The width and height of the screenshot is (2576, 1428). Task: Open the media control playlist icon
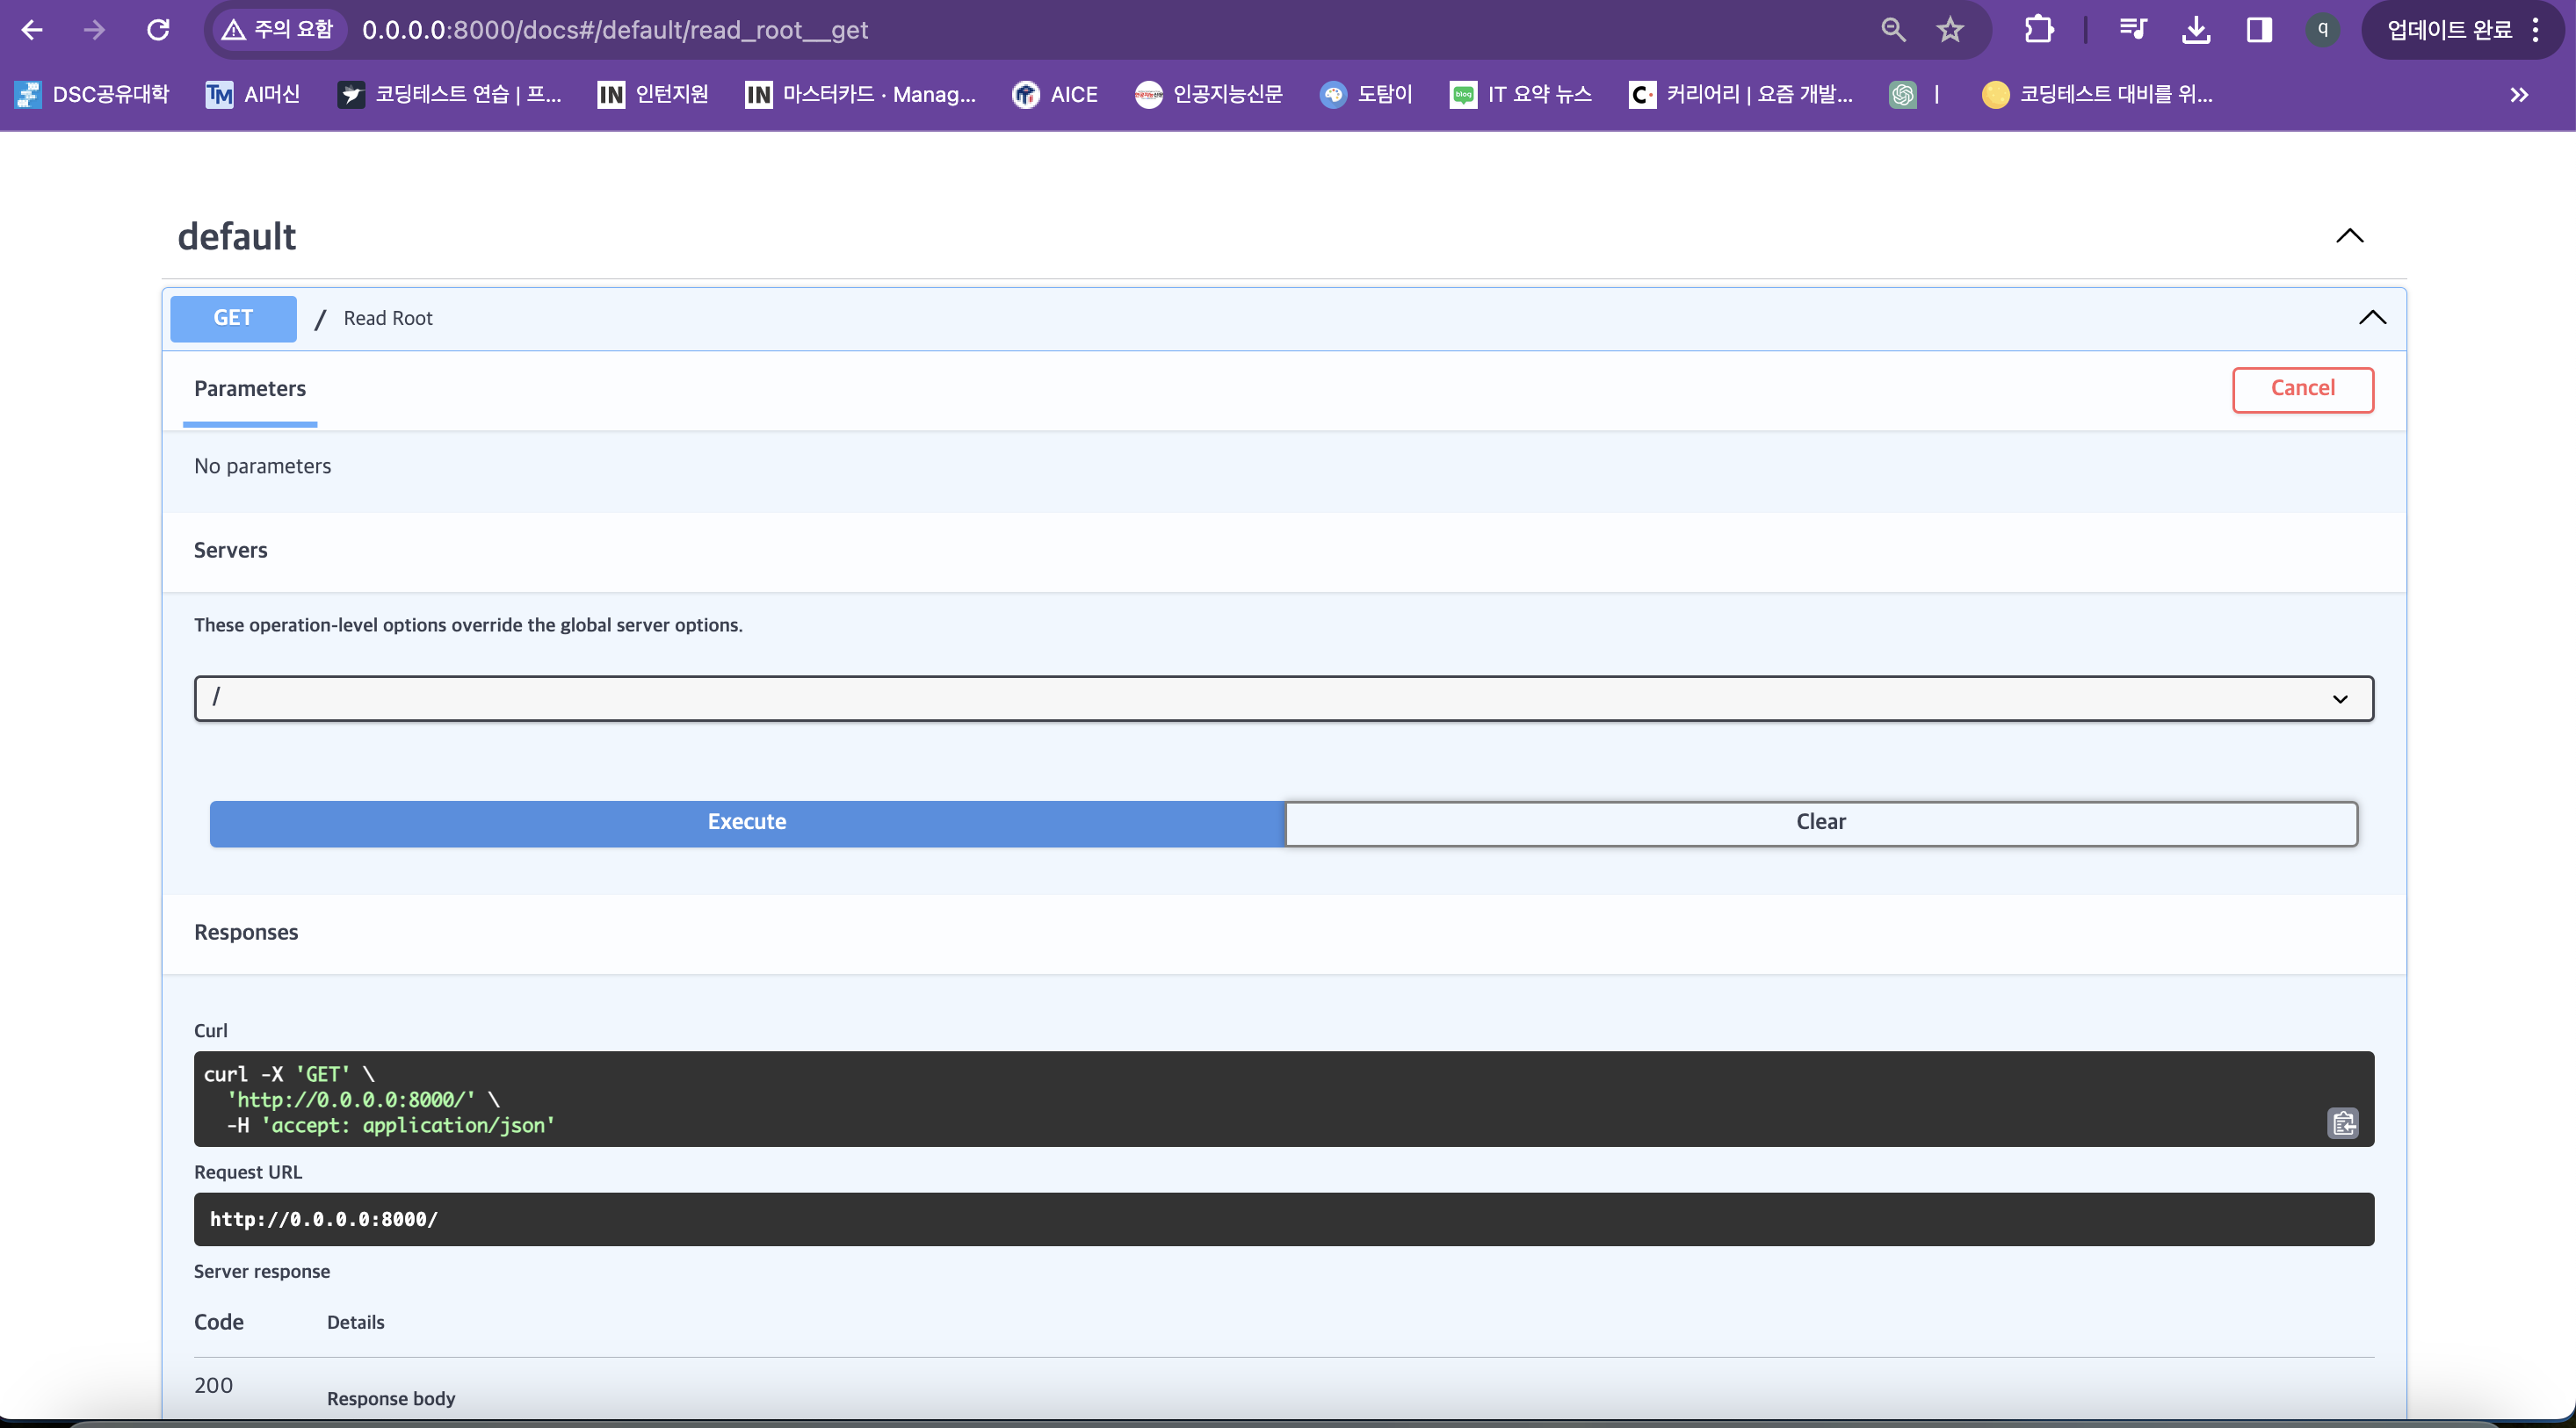(x=2132, y=30)
